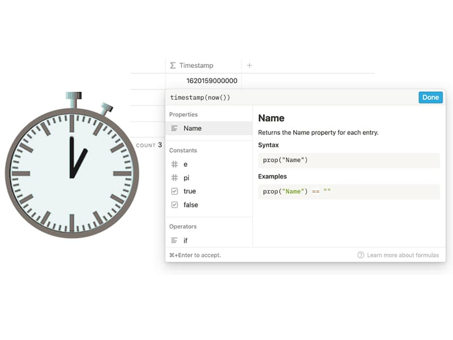This screenshot has width=453, height=340.
Task: Click the Examples subheading in description panel
Action: [272, 176]
